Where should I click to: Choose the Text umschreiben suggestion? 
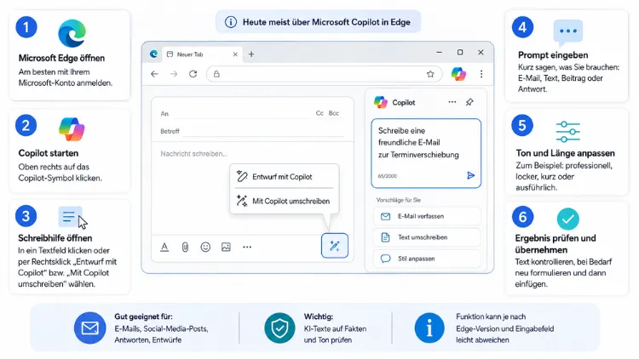pyautogui.click(x=427, y=237)
